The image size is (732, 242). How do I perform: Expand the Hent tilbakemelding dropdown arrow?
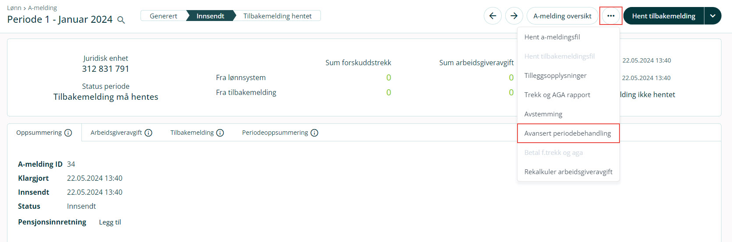pyautogui.click(x=713, y=16)
